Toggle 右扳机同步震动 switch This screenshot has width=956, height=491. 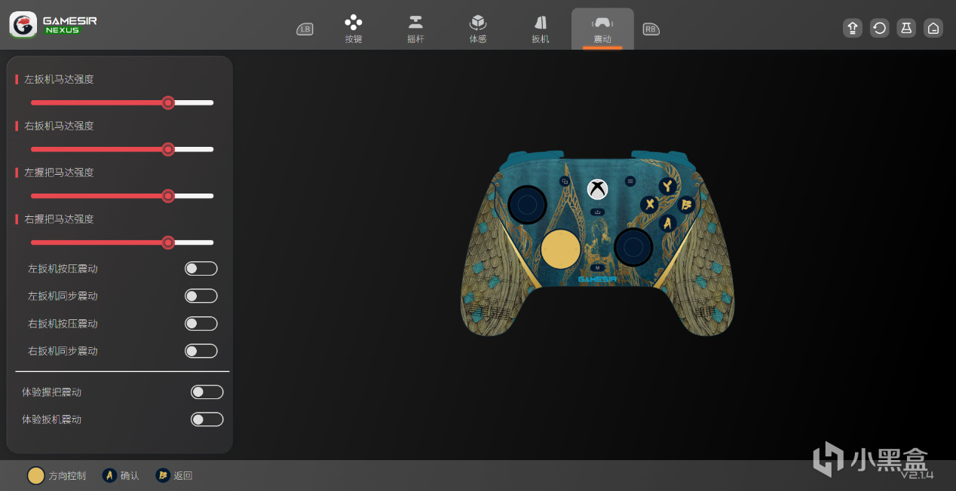(201, 351)
